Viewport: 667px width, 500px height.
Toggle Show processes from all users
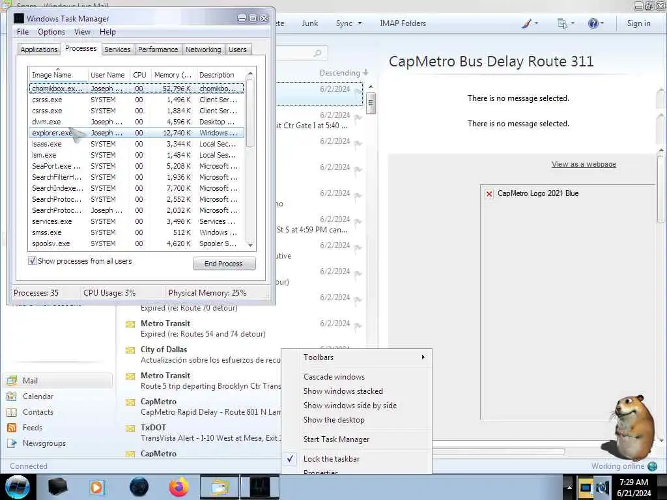pyautogui.click(x=33, y=261)
